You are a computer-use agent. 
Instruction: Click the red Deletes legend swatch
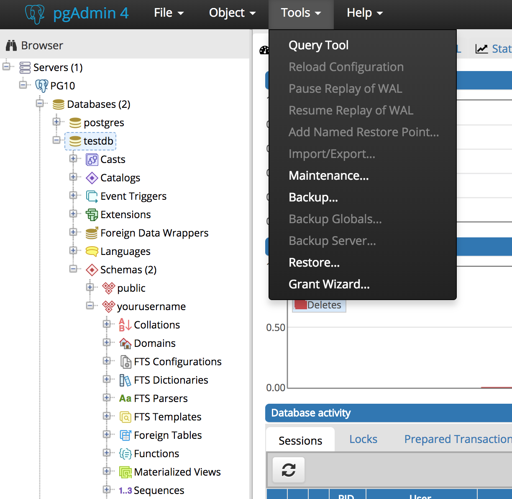click(x=300, y=305)
